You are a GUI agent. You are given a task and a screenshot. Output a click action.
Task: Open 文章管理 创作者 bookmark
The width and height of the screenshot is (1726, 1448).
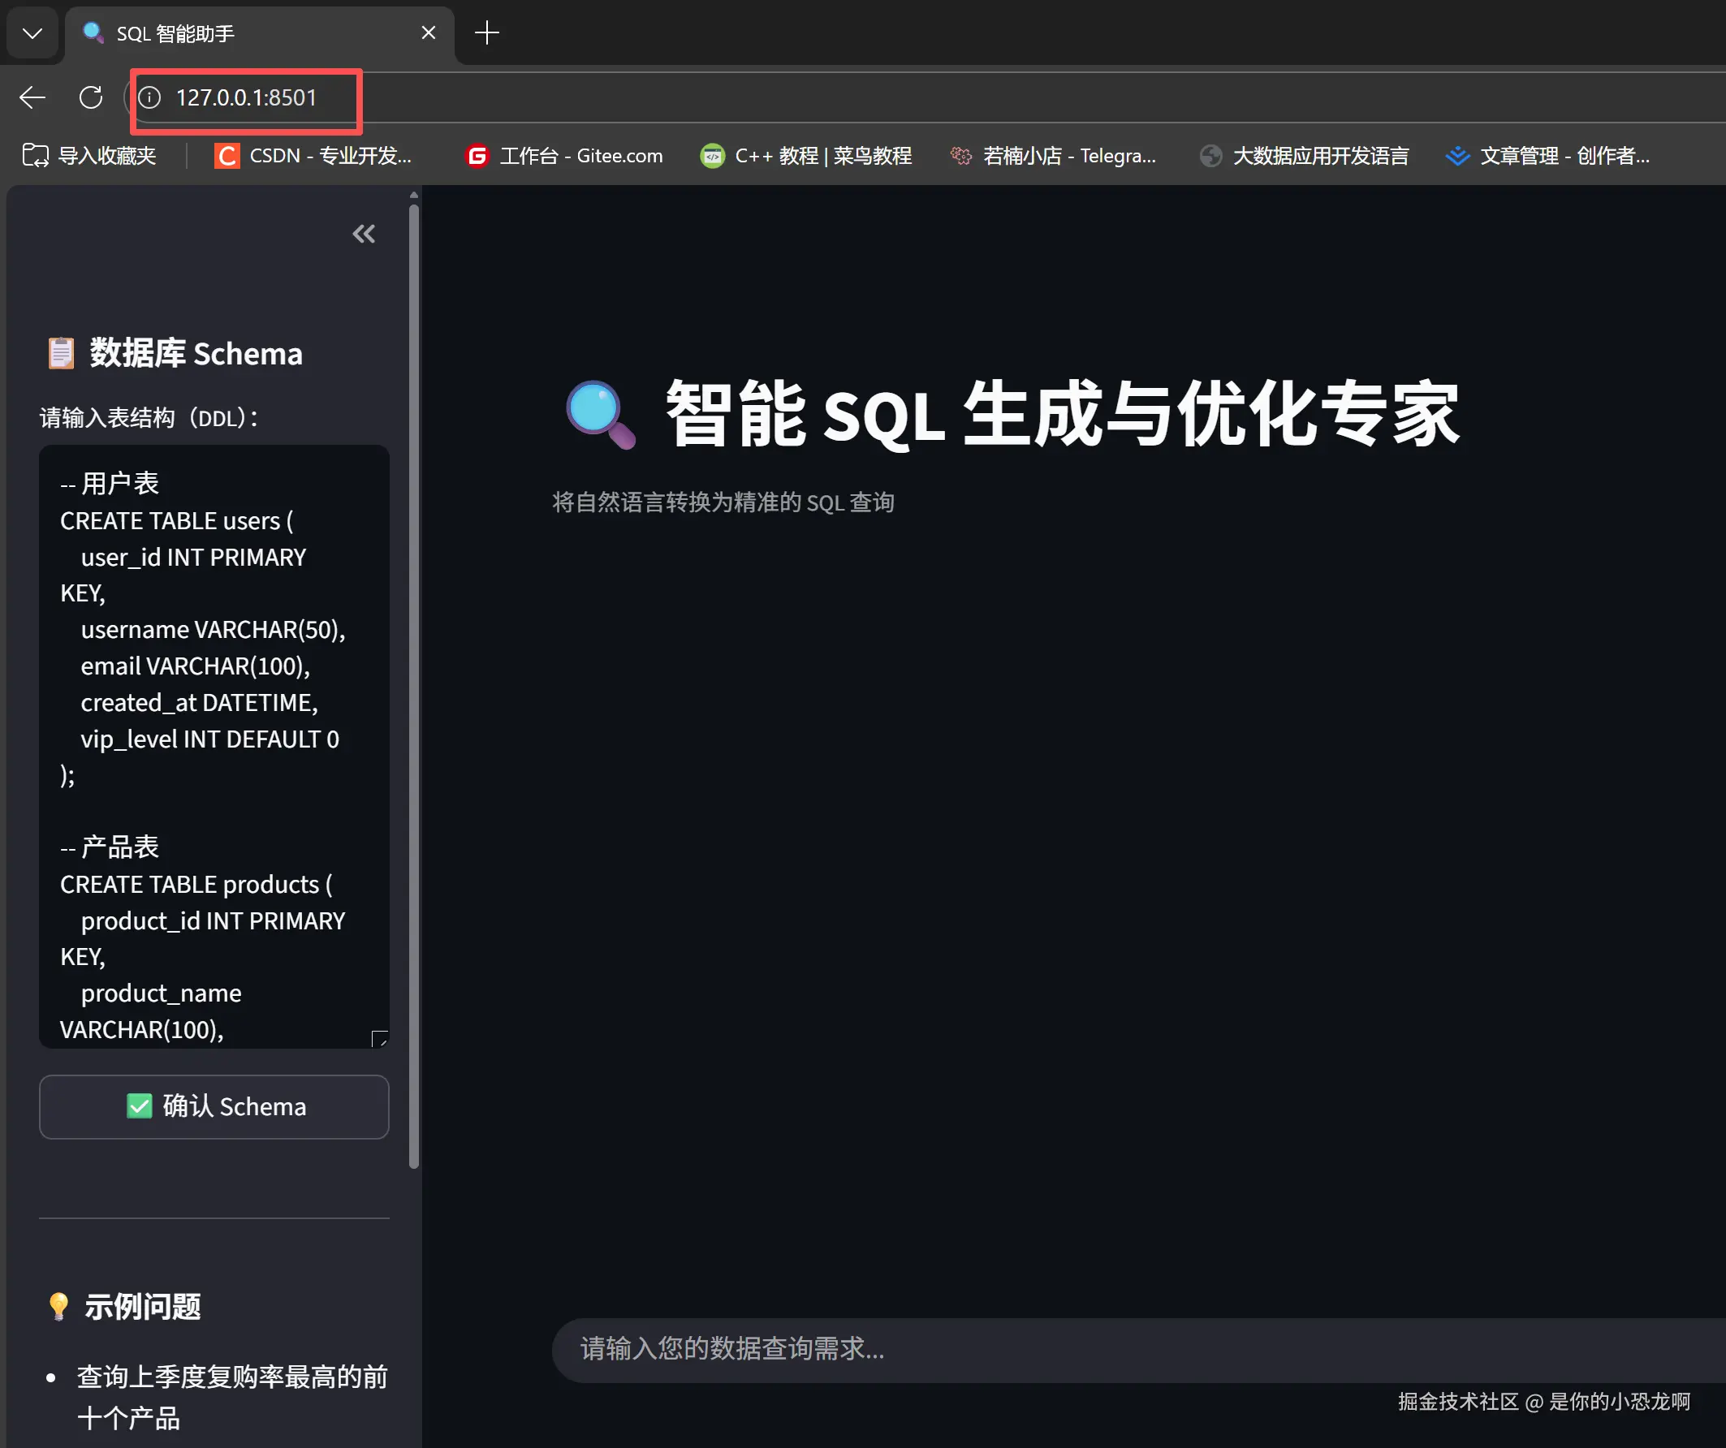click(1547, 155)
